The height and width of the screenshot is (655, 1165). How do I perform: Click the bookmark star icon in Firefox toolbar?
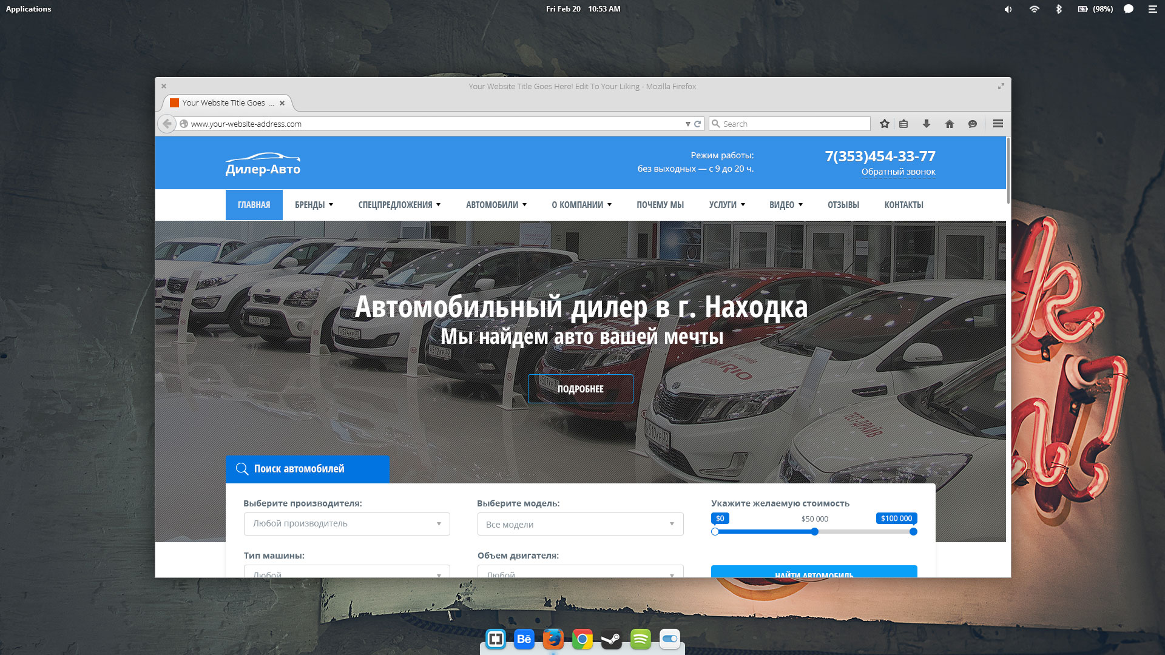coord(884,123)
